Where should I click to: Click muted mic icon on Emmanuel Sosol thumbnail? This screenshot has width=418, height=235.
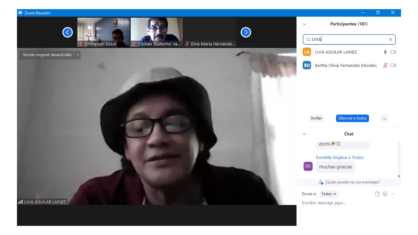81,44
